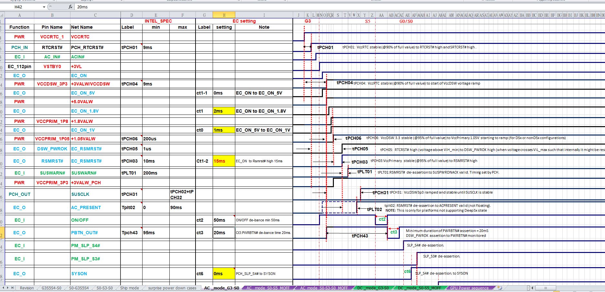Click the 'ACIN#' net name cell

95,57
